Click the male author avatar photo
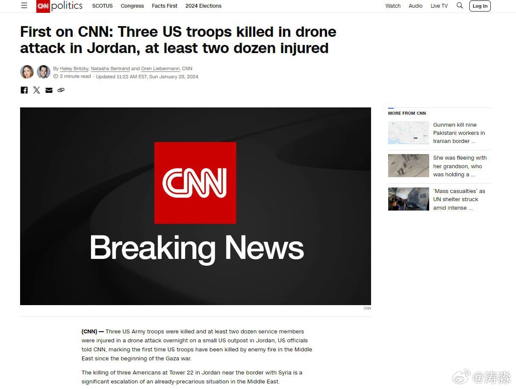Viewport: 516px width, 389px height. coord(44,72)
